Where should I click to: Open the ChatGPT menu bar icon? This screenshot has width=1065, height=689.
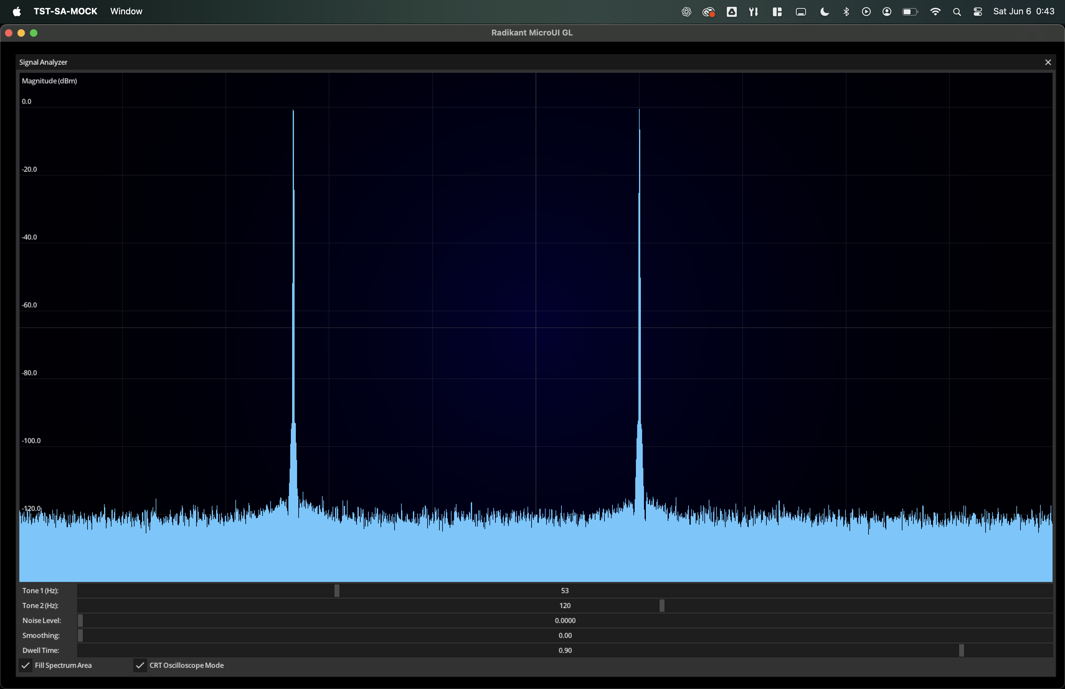tap(686, 12)
